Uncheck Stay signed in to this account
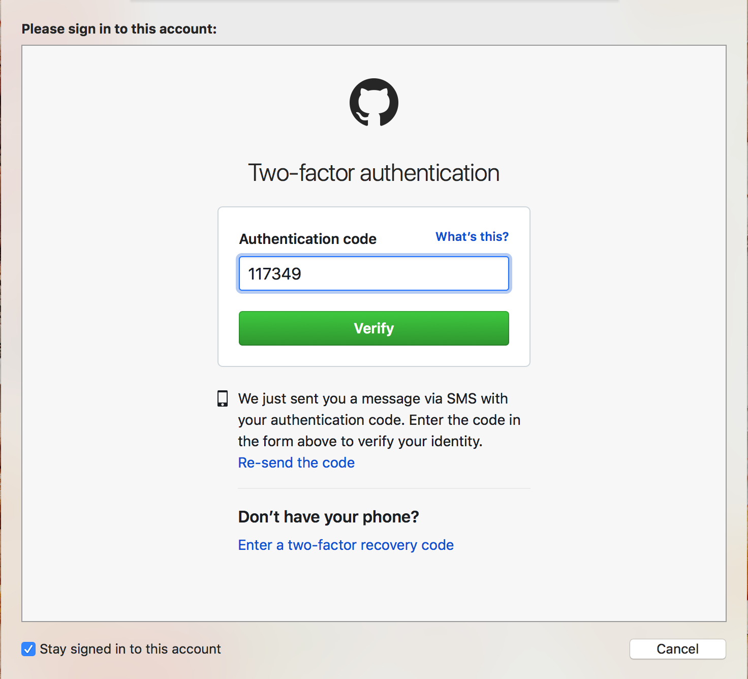Viewport: 748px width, 679px height. pos(28,649)
